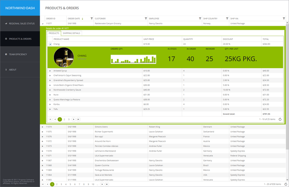Expand order 11074 row details

(x=43, y=127)
